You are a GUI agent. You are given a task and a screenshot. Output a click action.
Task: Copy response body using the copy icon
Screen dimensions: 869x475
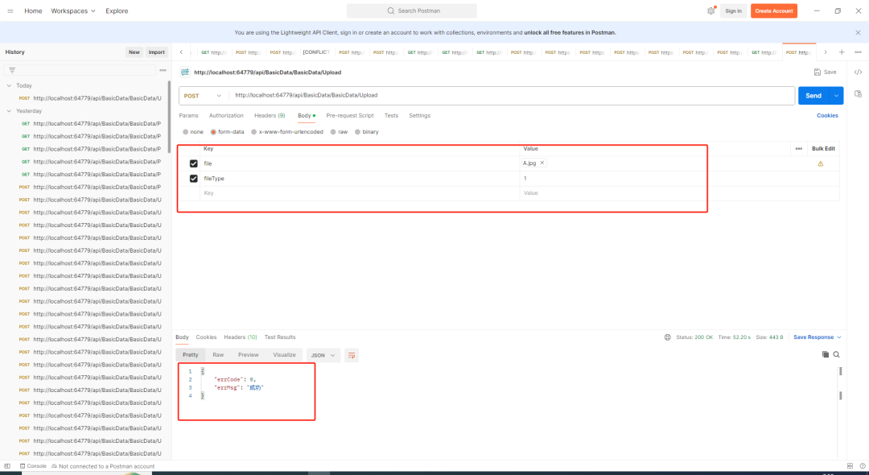[826, 354]
